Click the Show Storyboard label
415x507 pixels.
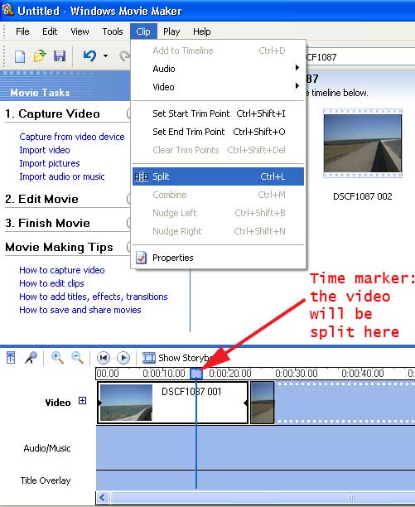(x=186, y=358)
